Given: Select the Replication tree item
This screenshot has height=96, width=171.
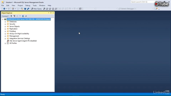Looking at the screenshot, I should (x=13, y=29).
